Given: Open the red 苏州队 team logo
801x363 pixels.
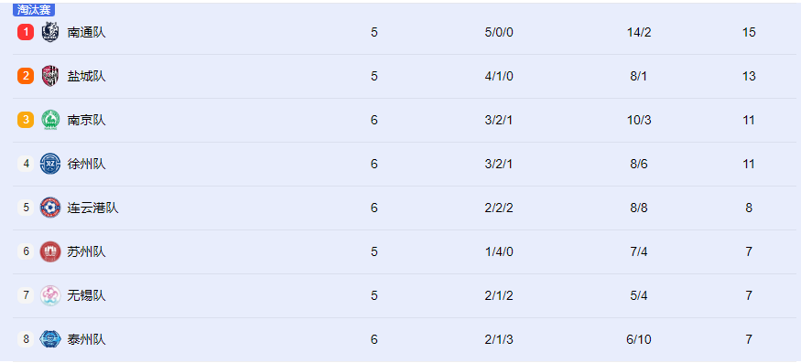Looking at the screenshot, I should [x=50, y=251].
